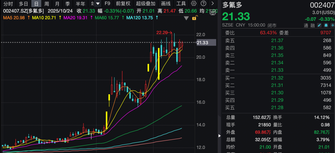335x153 pixels.
Task: Switch to 分时 intraday tab
Action: 8,4
